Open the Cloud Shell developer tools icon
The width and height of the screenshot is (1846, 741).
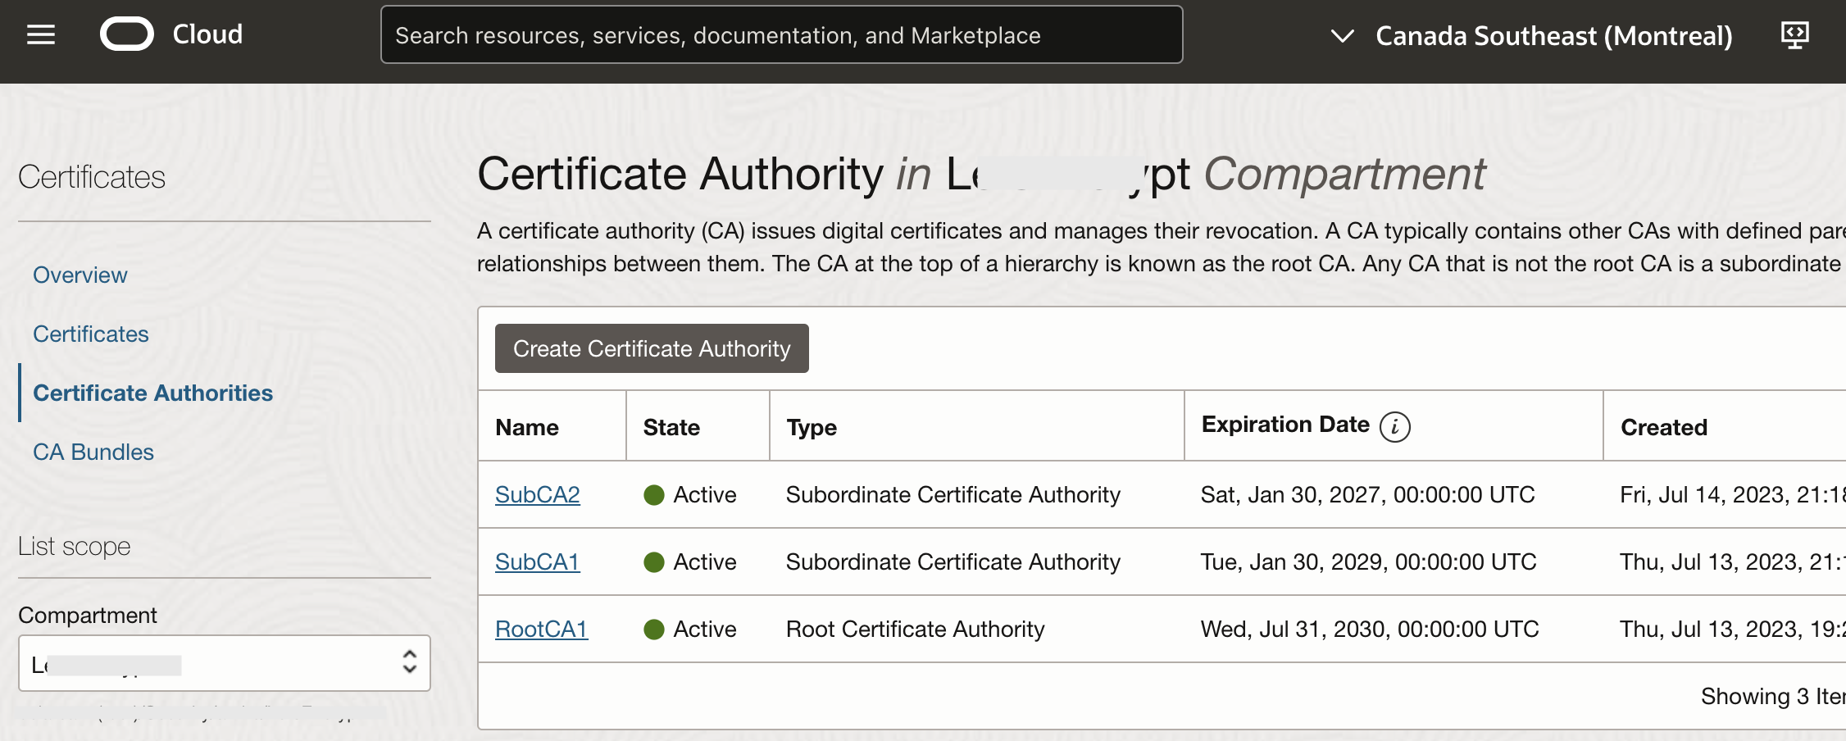pos(1794,34)
